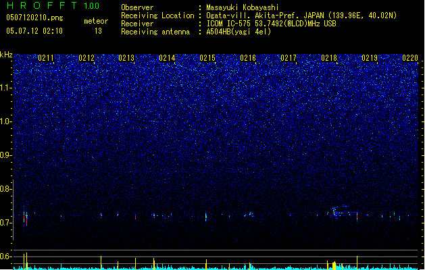Click the 0214 time marker
425x270 pixels.
coord(167,58)
